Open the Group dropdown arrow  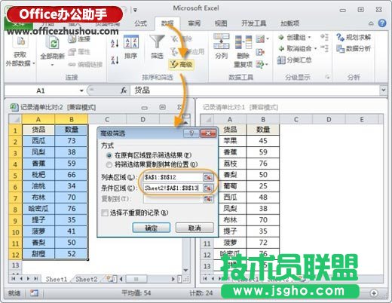coord(309,38)
